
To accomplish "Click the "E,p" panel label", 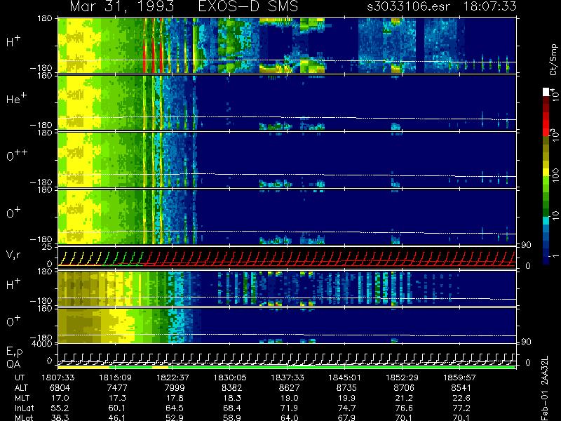I will [14, 352].
